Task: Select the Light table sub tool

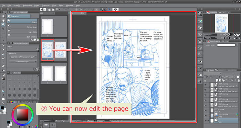Action: coord(22,31)
